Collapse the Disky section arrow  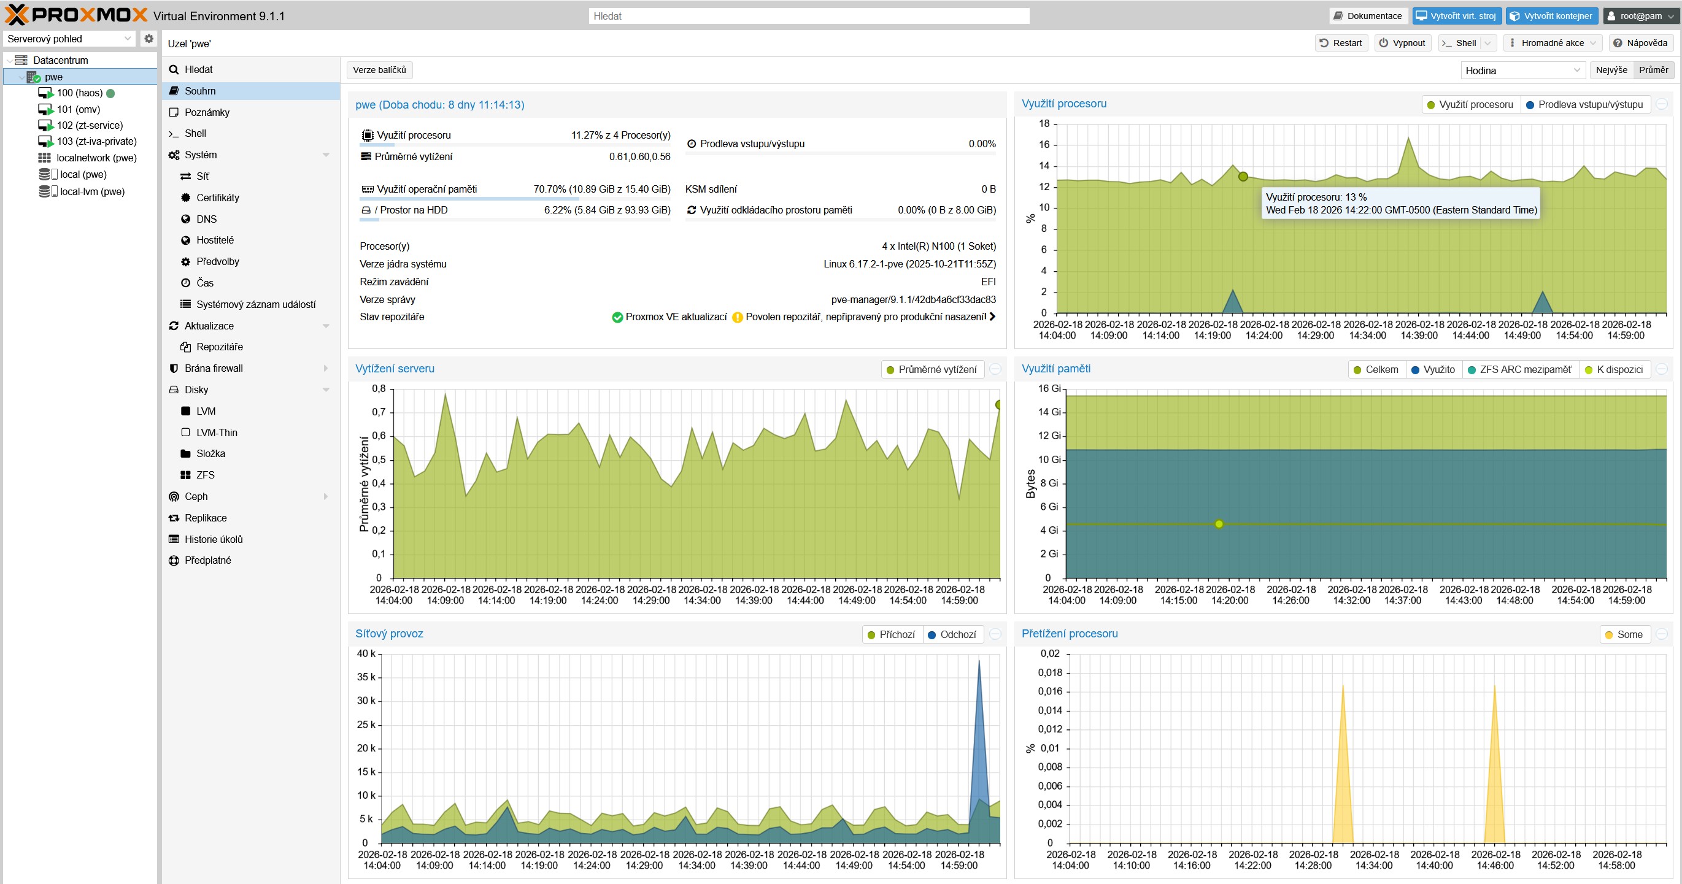click(326, 390)
